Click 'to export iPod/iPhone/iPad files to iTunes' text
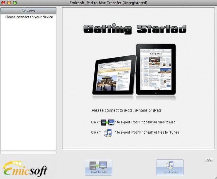The width and height of the screenshot is (217, 179). (148, 132)
